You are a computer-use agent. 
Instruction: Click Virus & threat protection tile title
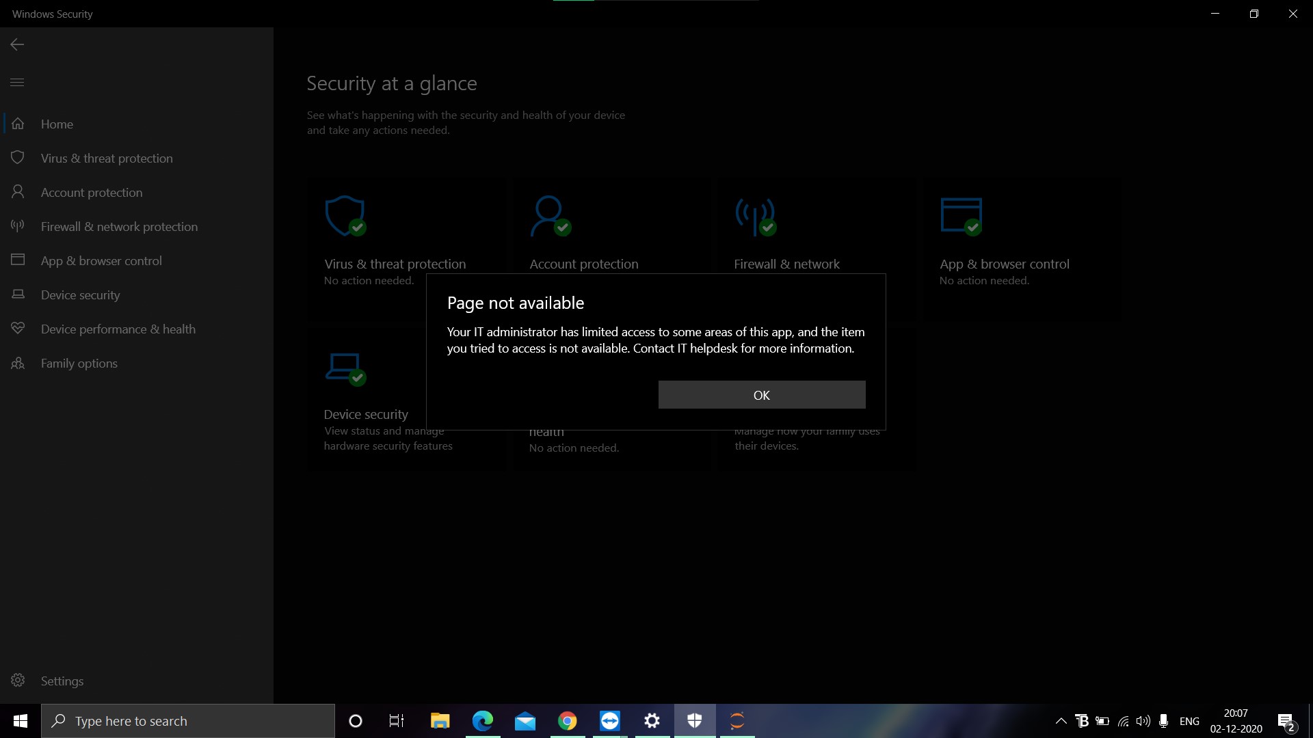coord(395,264)
